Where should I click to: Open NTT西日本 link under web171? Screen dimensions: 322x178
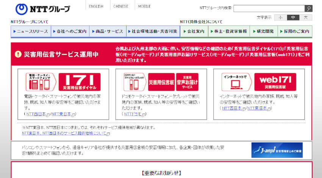(x=232, y=108)
